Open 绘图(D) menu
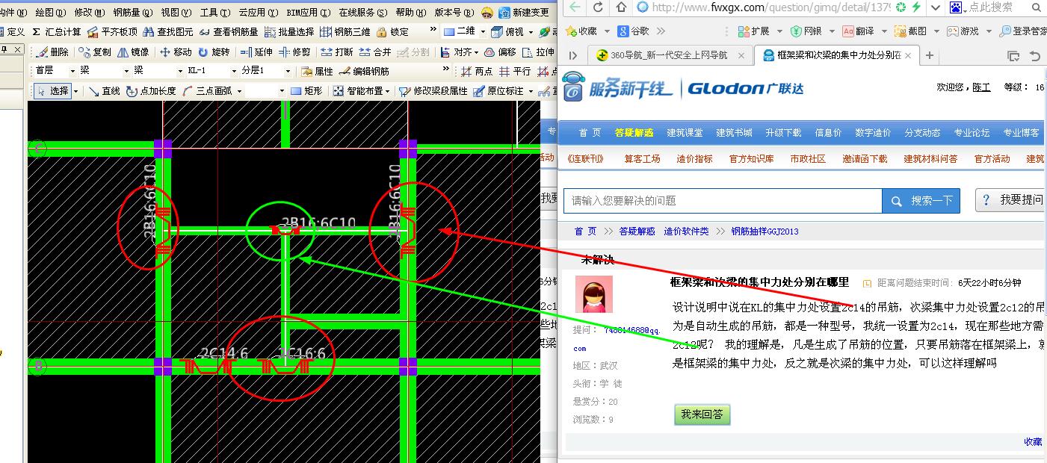1047x463 pixels. coord(49,13)
